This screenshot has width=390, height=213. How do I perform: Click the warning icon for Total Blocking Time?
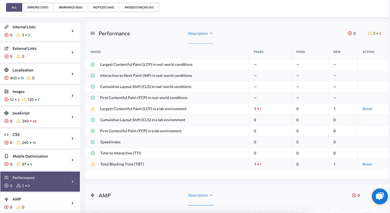(93, 164)
